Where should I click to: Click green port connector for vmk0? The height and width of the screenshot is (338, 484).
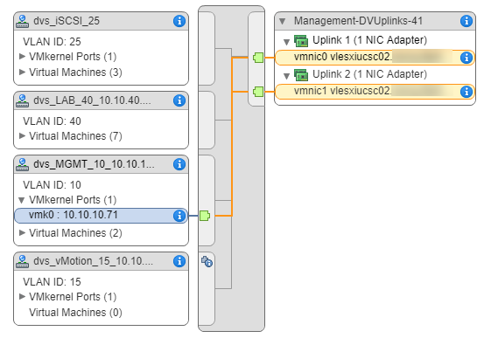(x=205, y=216)
